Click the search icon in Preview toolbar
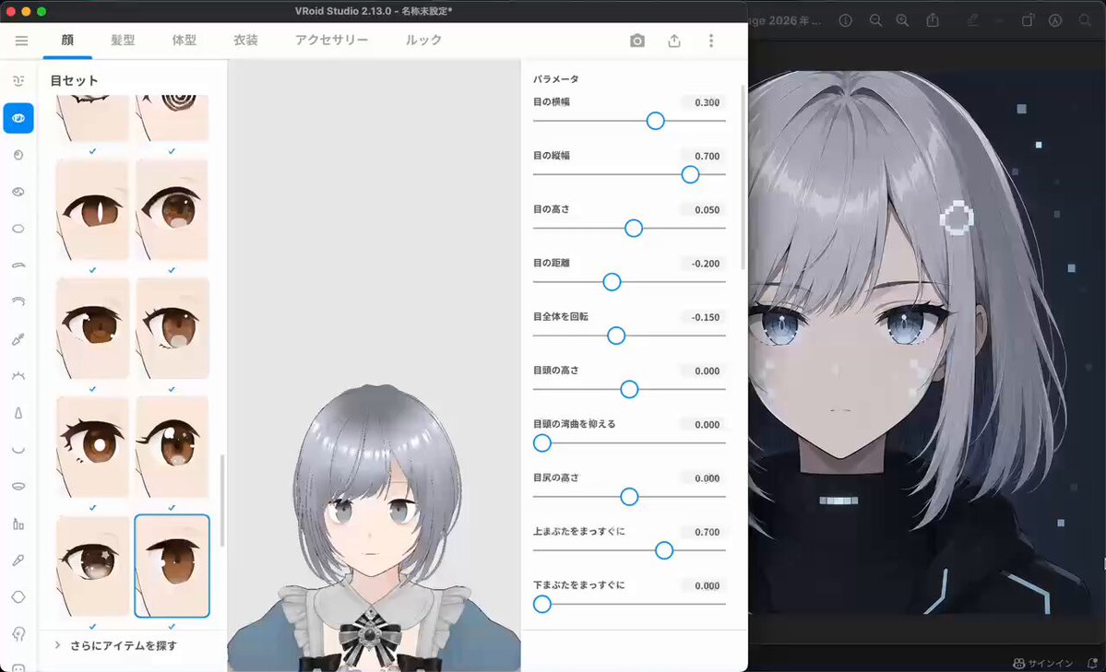 [x=1085, y=20]
